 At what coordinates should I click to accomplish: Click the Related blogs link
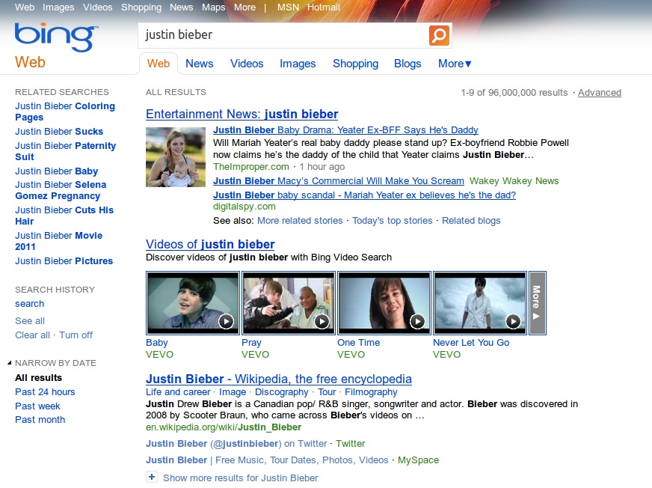(x=471, y=221)
